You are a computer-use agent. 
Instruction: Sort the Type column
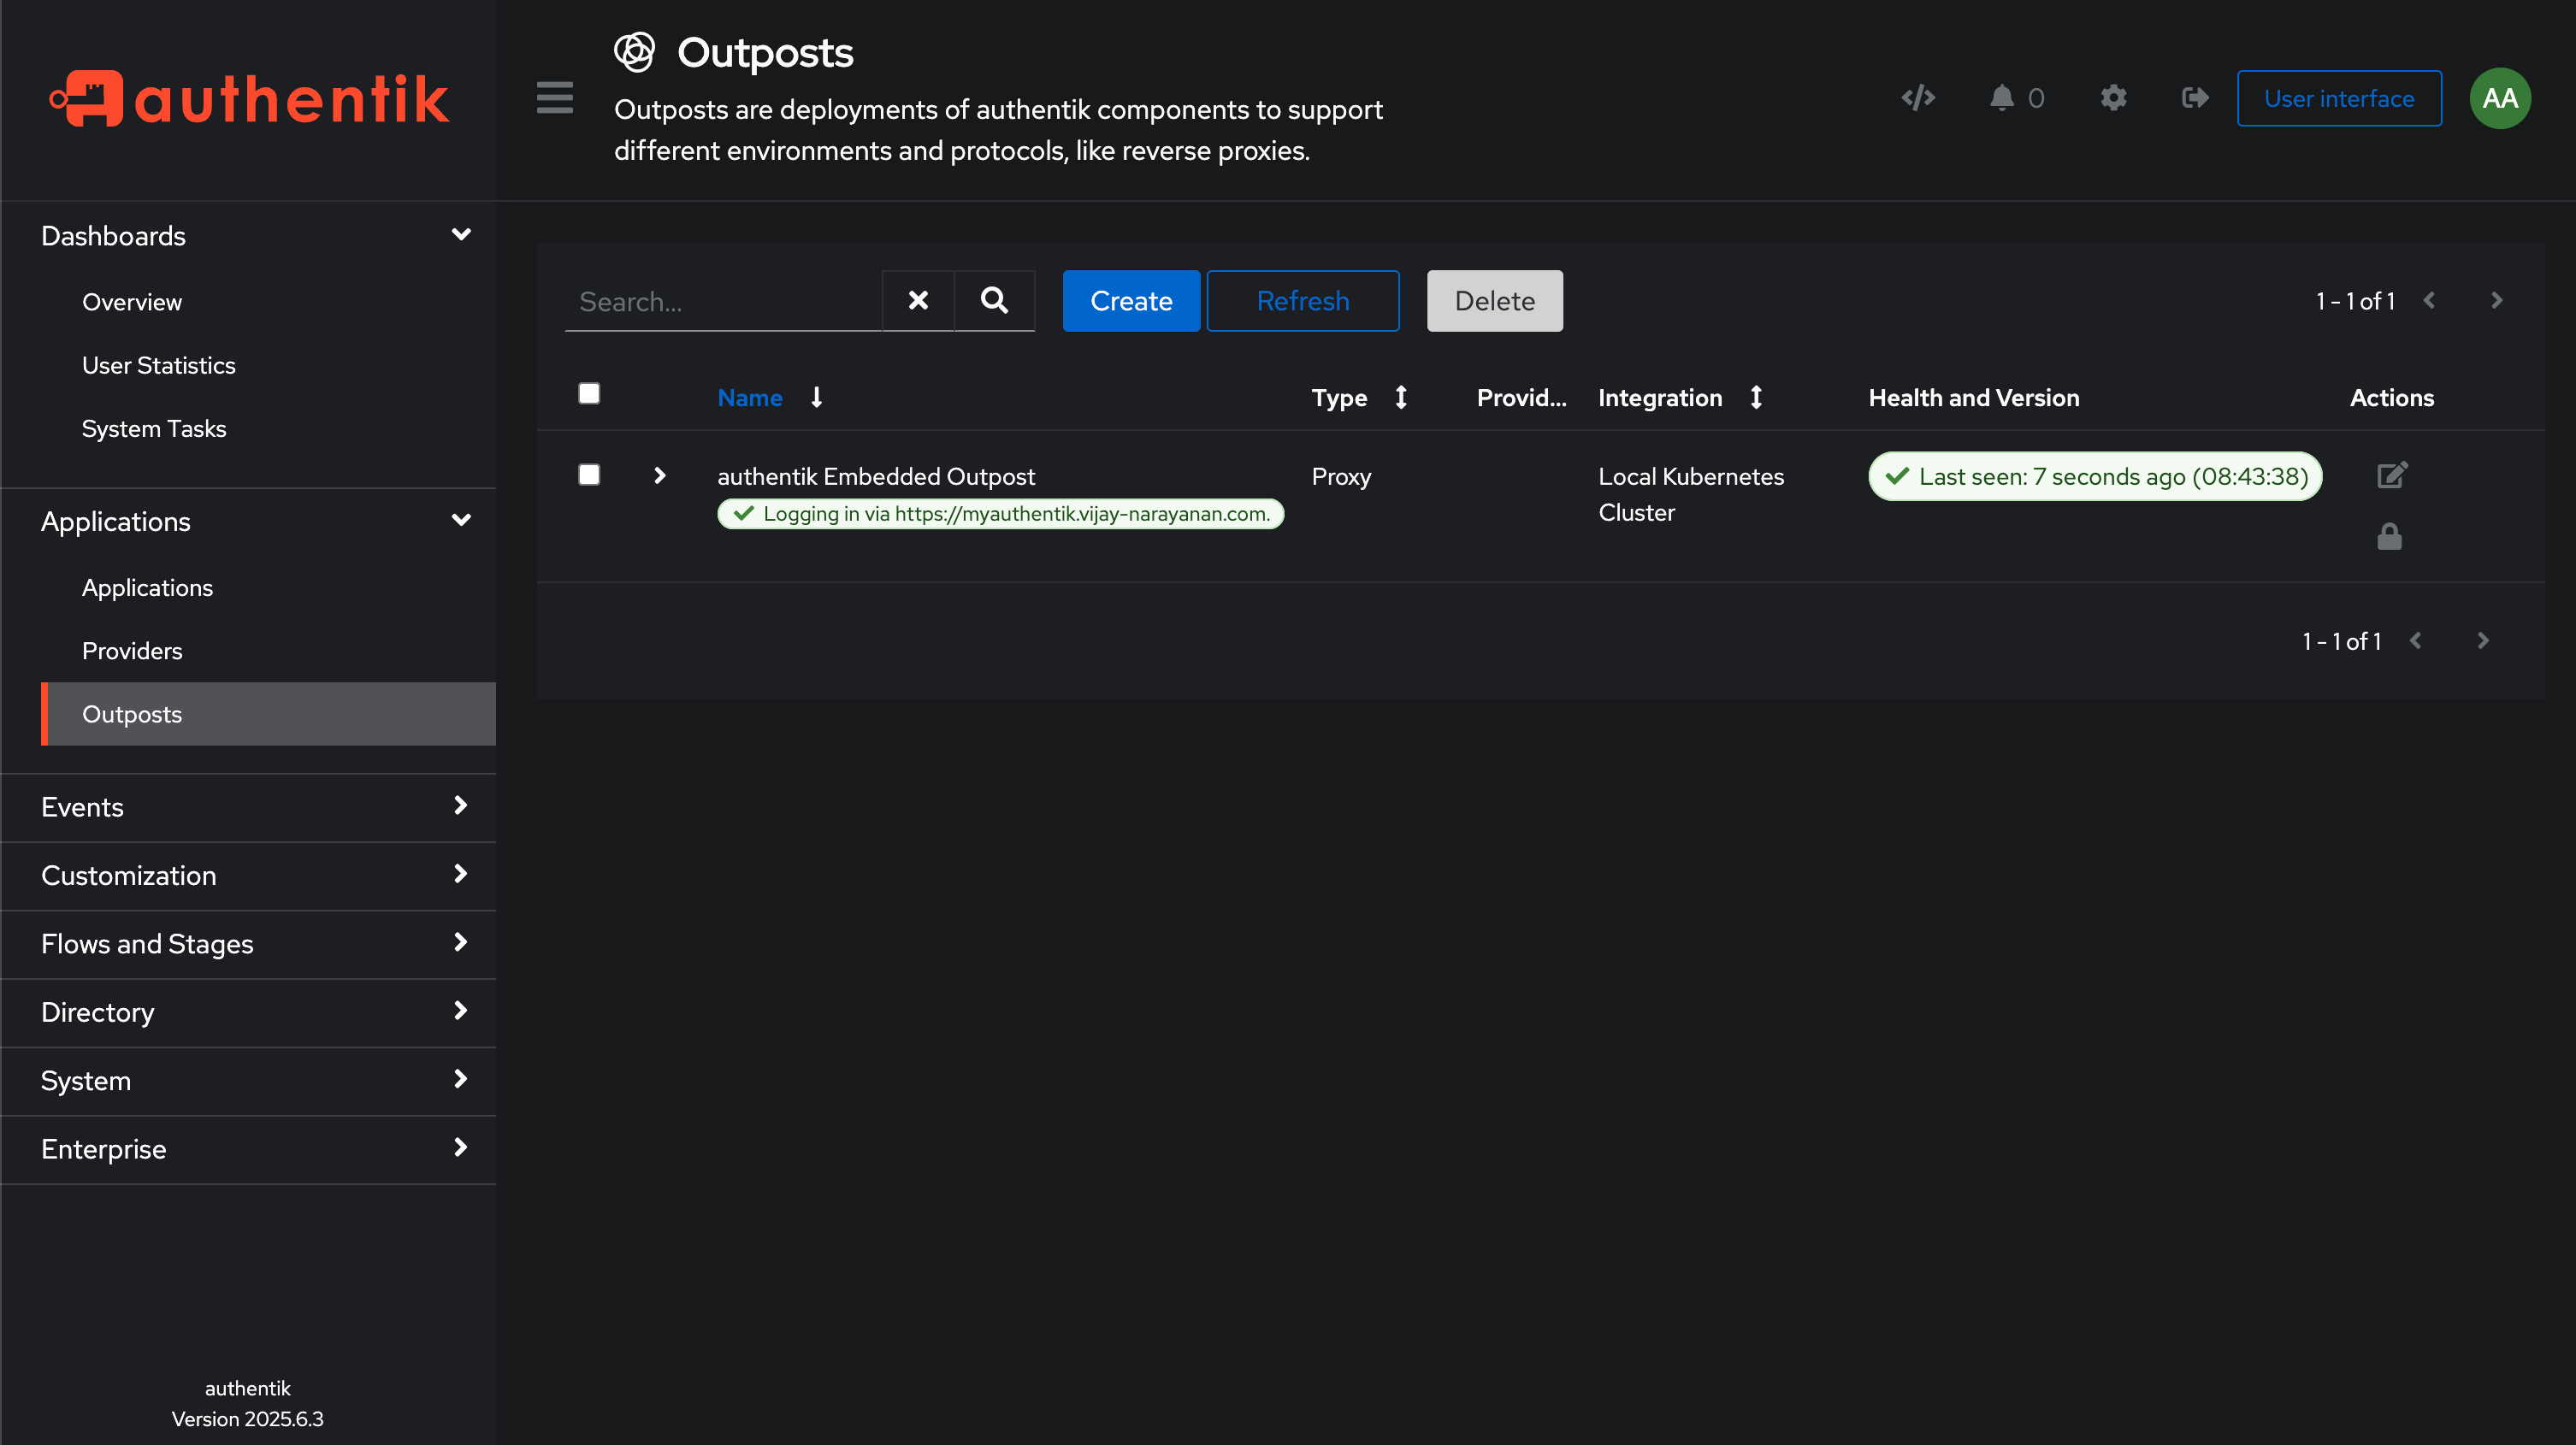(x=1400, y=398)
